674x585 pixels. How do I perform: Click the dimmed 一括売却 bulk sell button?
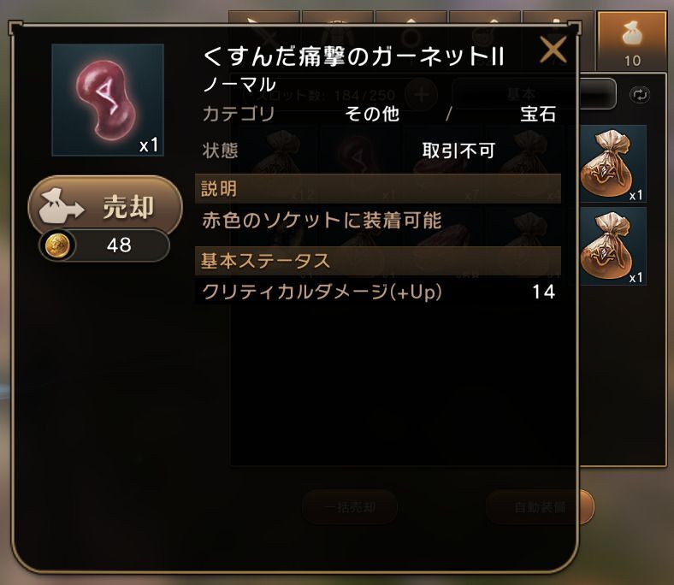click(350, 507)
